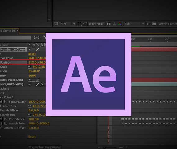The image size is (177, 149).
Task: Click the Anchor Point value 960.0,540.0
Action: pos(37,58)
